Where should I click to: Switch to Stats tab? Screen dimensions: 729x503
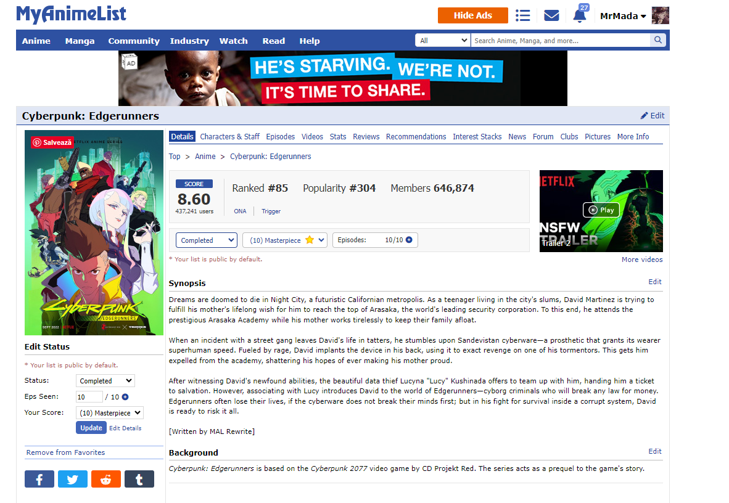(x=338, y=137)
